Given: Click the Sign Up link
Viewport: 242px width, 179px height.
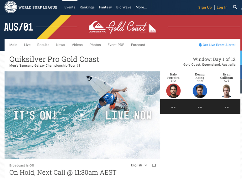Looking at the screenshot, I should click(x=205, y=7).
